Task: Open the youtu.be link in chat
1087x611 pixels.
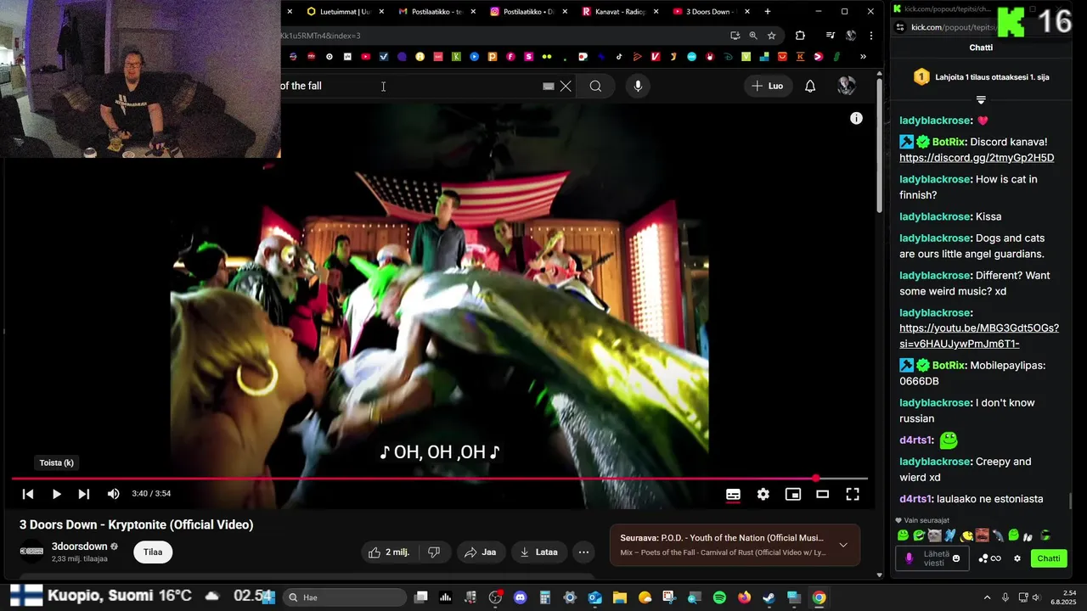Action: coord(979,336)
